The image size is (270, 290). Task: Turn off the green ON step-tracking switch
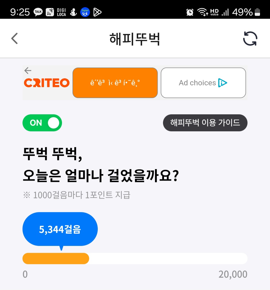[x=42, y=123]
